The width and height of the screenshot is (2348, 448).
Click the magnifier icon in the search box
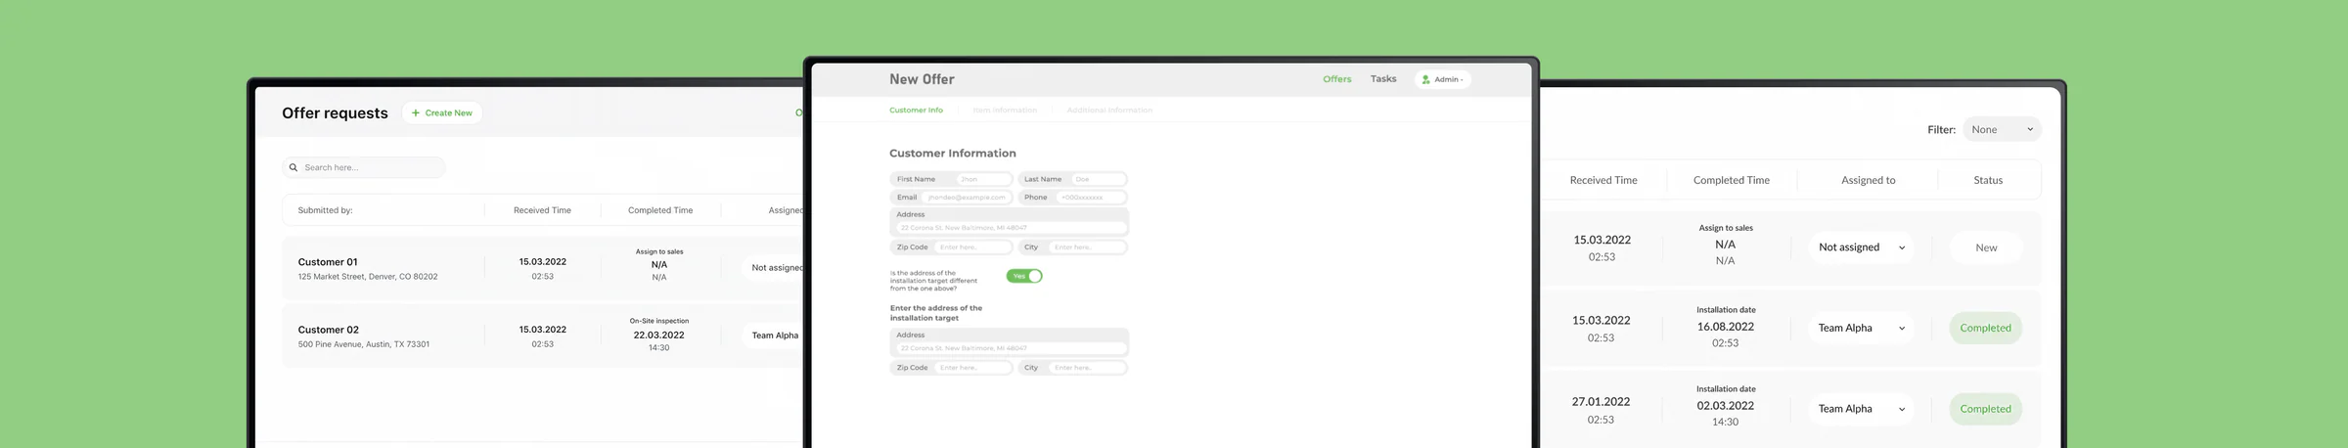293,167
